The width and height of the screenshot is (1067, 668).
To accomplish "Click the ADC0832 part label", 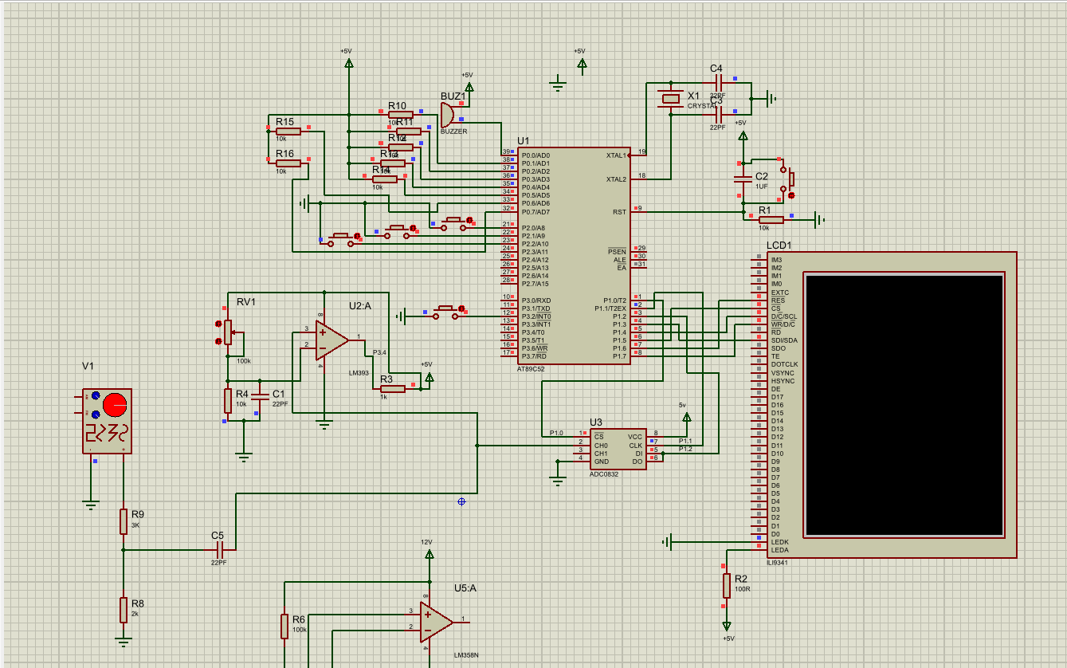I will click(604, 475).
